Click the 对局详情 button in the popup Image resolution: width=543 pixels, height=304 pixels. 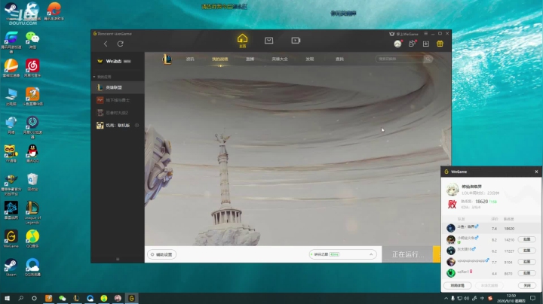pyautogui.click(x=458, y=285)
